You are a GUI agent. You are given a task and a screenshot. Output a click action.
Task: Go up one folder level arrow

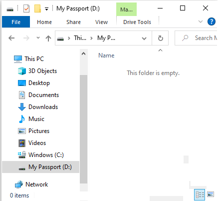click(x=48, y=38)
